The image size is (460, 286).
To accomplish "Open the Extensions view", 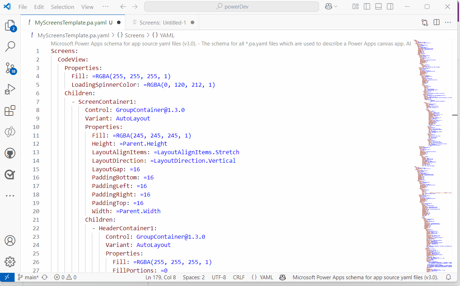I will point(10,110).
